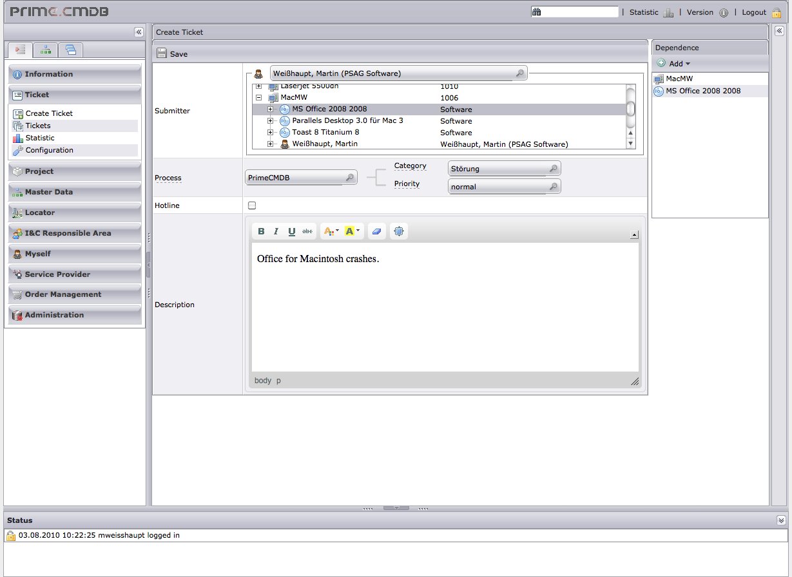Viewport: 792px width, 577px height.
Task: Click the Tickets link in sidebar
Action: (38, 126)
